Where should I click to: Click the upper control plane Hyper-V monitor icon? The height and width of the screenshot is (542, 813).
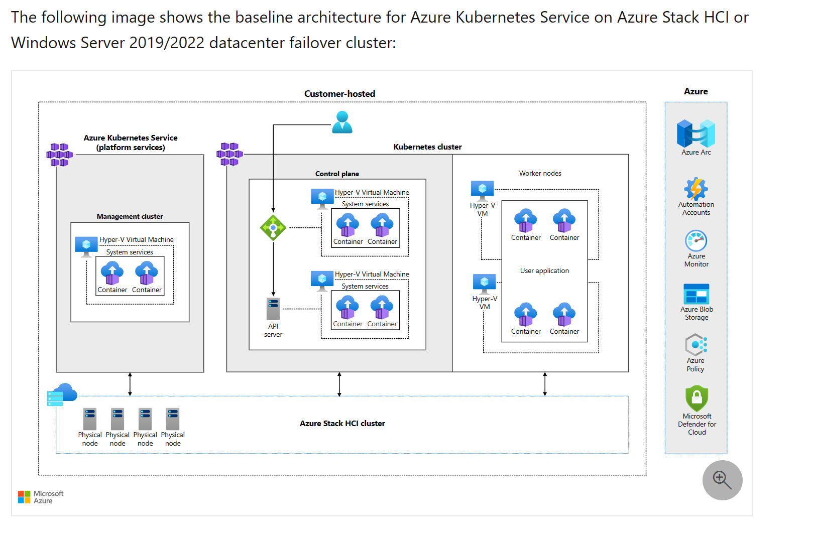322,199
